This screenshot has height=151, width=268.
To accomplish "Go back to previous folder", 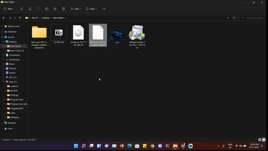I will coord(4,18).
